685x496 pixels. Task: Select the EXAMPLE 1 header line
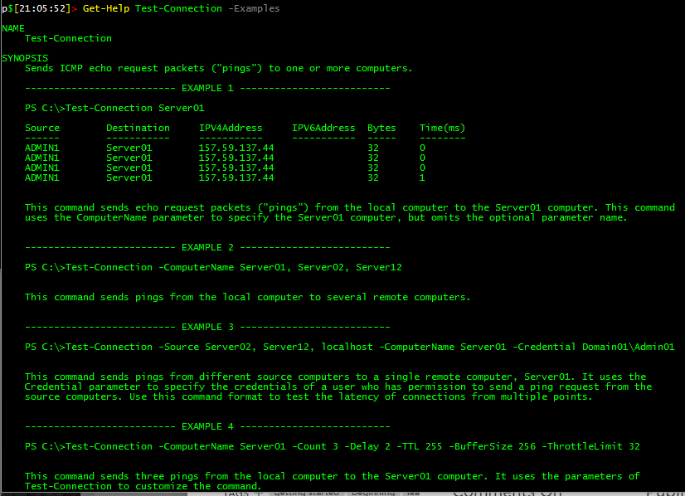(207, 88)
